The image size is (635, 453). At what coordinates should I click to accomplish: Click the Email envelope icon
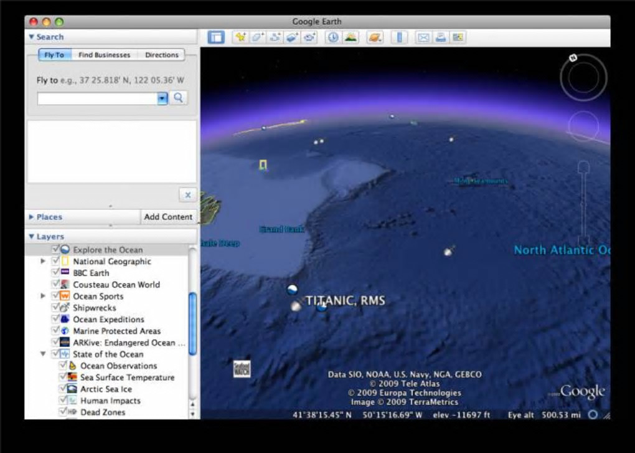tap(423, 37)
